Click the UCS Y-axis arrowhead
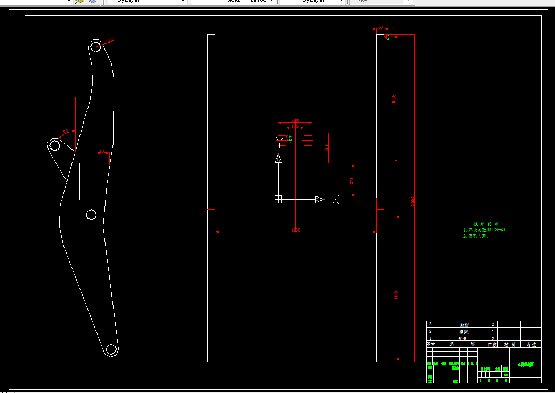Screen dimensions: 555x393 [278, 159]
